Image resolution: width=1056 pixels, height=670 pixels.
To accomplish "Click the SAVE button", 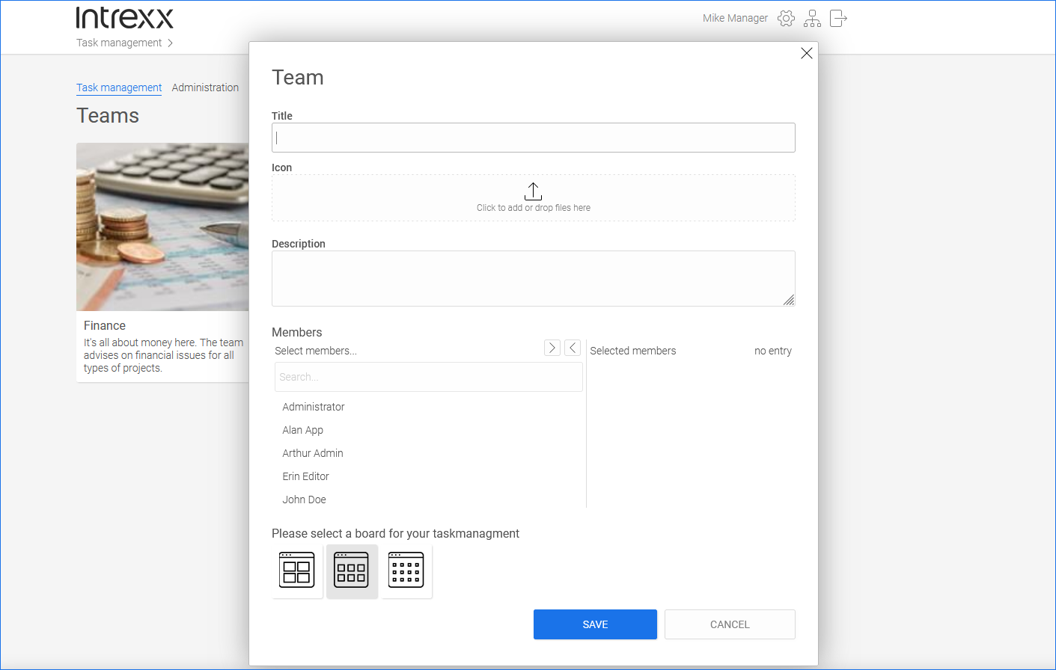I will (x=595, y=624).
